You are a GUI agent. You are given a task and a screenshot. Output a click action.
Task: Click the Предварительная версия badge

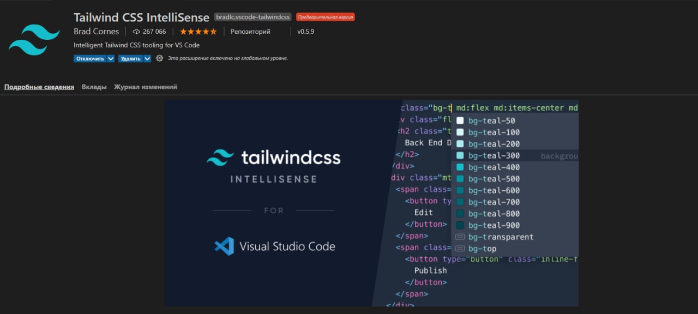point(326,17)
